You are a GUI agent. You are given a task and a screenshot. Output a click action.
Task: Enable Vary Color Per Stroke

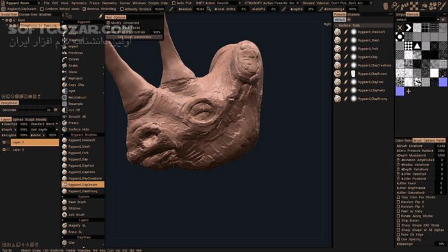[398, 197]
